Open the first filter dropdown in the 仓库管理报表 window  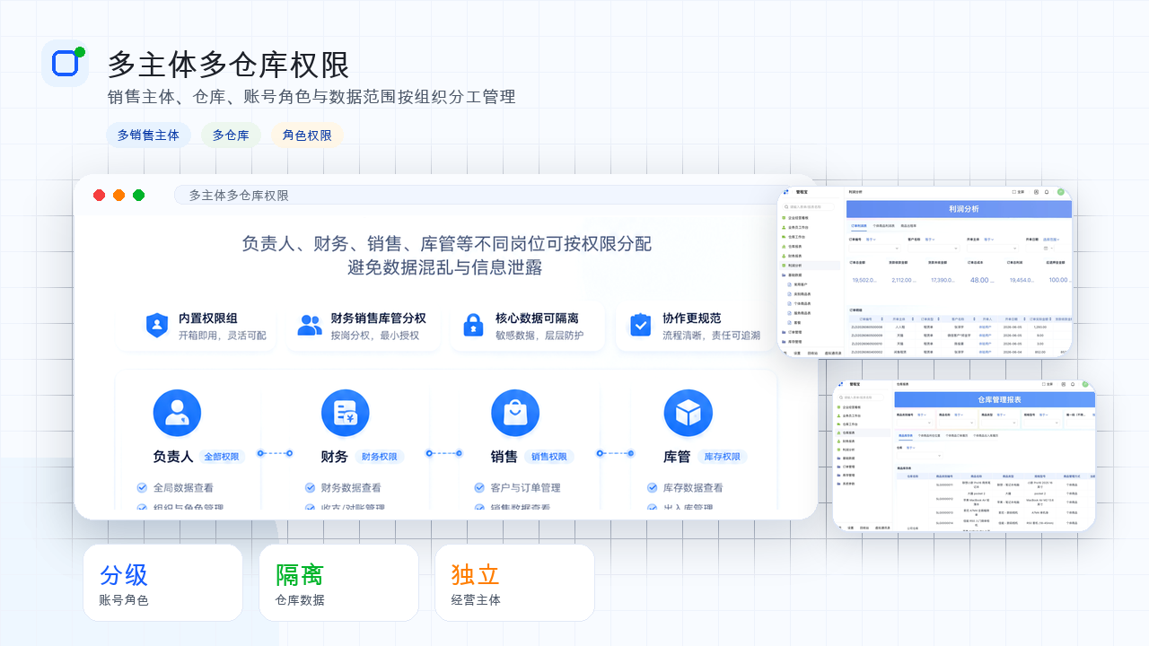[x=915, y=423]
